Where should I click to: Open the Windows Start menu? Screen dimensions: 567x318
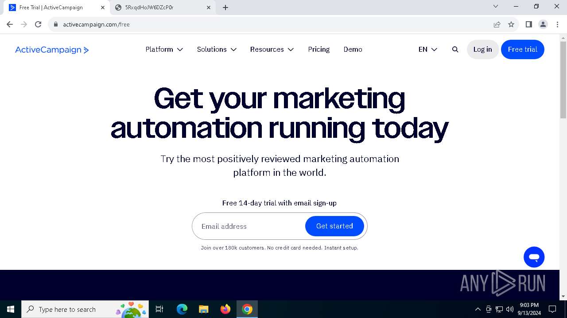(11, 309)
